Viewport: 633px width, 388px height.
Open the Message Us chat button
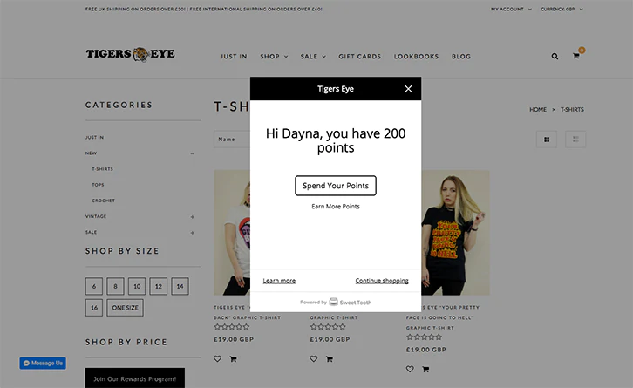(x=43, y=363)
